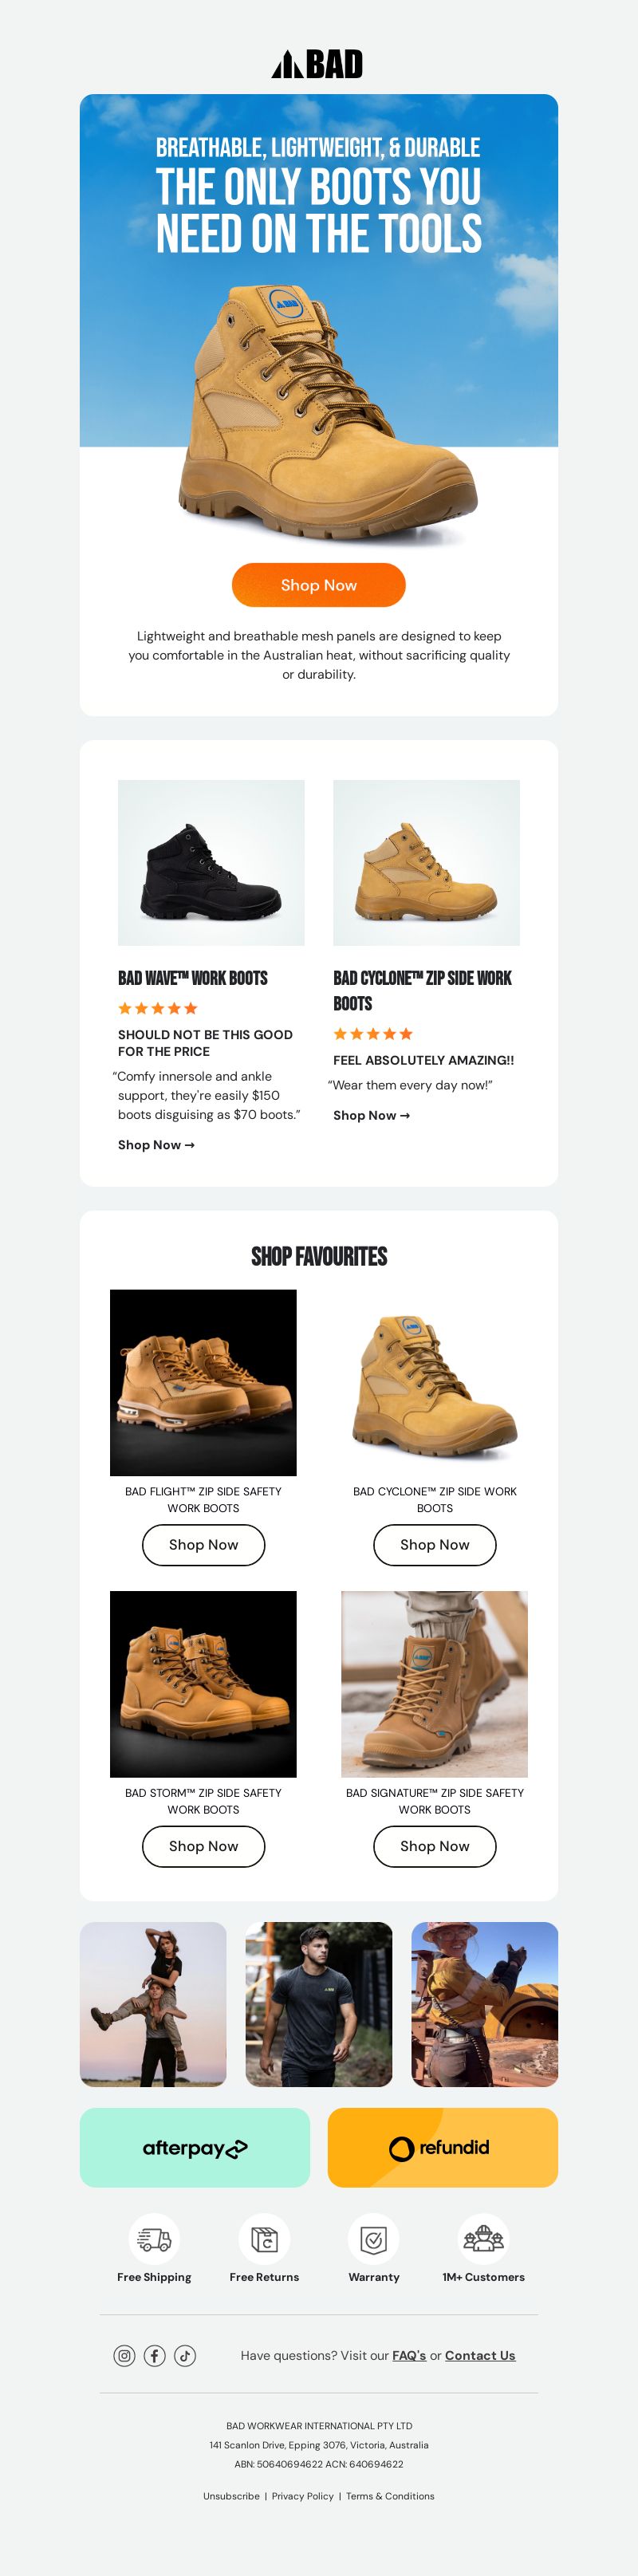Click the BAD logo at top
The width and height of the screenshot is (638, 2576).
pos(318,64)
